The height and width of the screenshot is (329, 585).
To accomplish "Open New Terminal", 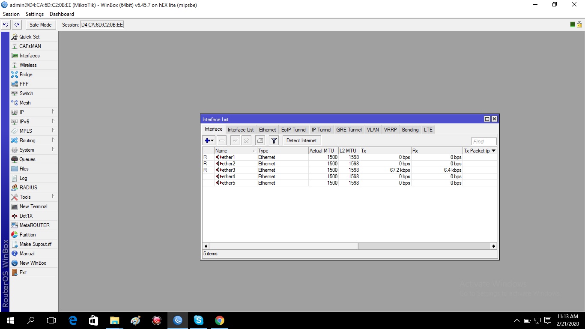I will (33, 206).
